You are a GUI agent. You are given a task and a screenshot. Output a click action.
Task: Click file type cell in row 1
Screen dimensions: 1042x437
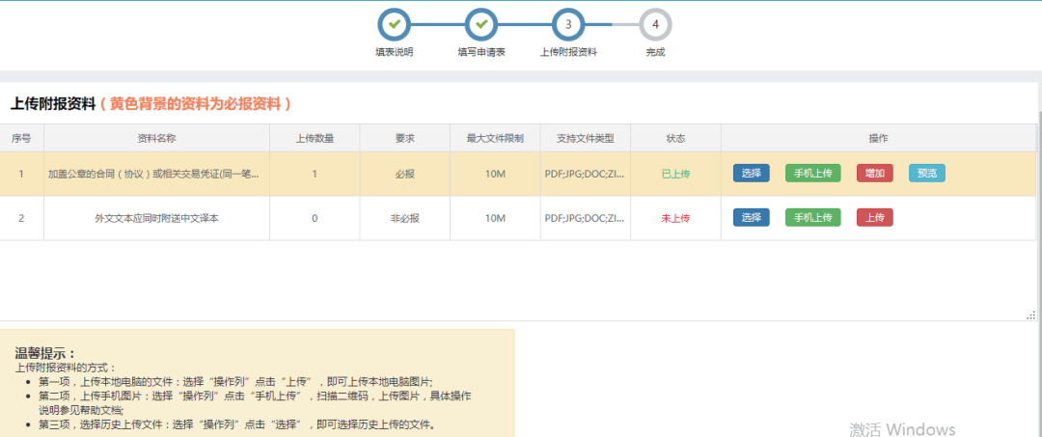click(x=586, y=174)
